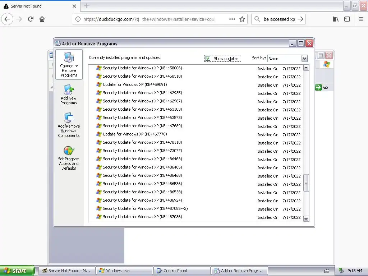
Task: Open the Firefox hamburger menu
Action: (x=361, y=19)
